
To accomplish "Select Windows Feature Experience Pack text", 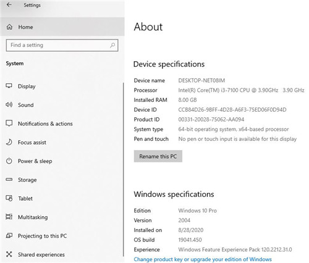I will pyautogui.click(x=235, y=249).
